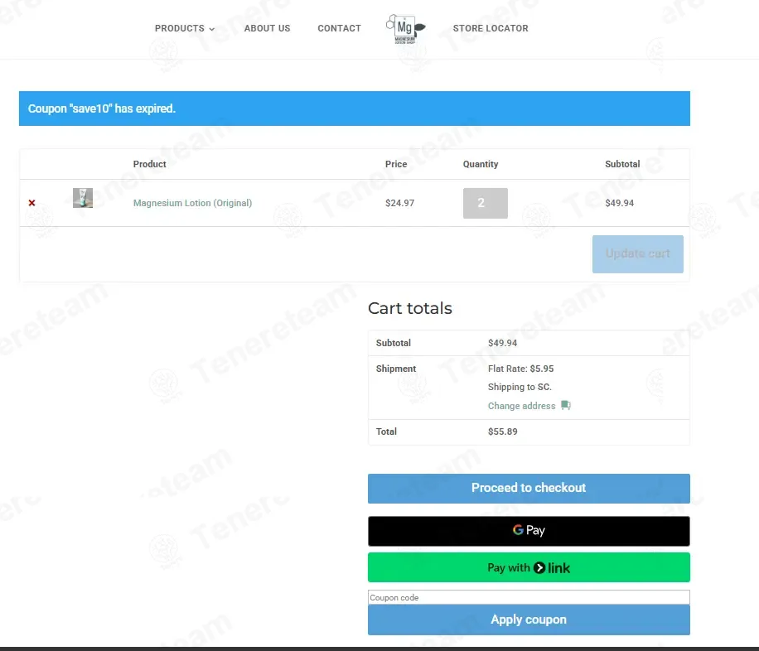Click the Subtotal column header in product table
Image resolution: width=759 pixels, height=651 pixels.
click(x=622, y=164)
